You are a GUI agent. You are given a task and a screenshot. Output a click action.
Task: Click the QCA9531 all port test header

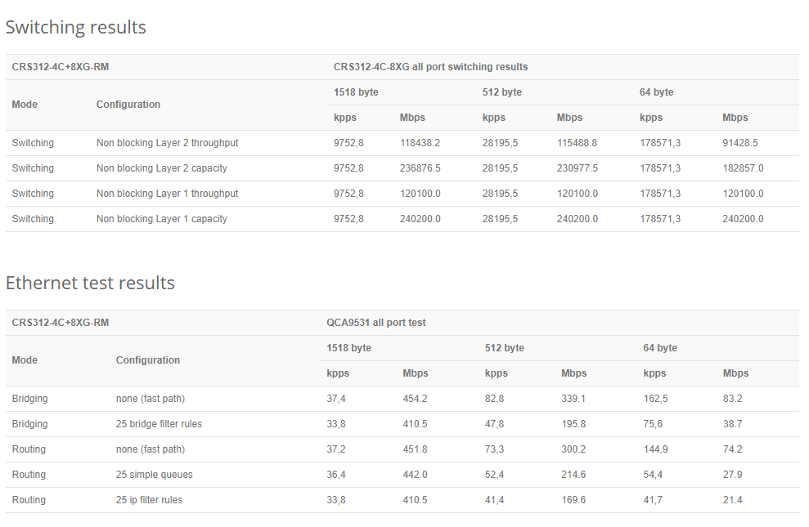pos(375,323)
